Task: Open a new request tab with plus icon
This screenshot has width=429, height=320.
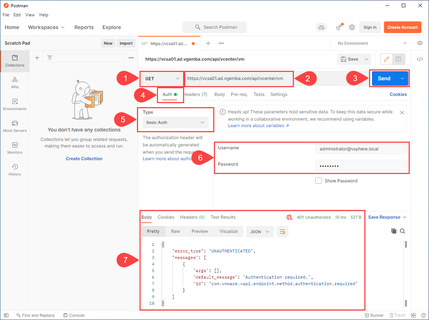Action: point(208,43)
